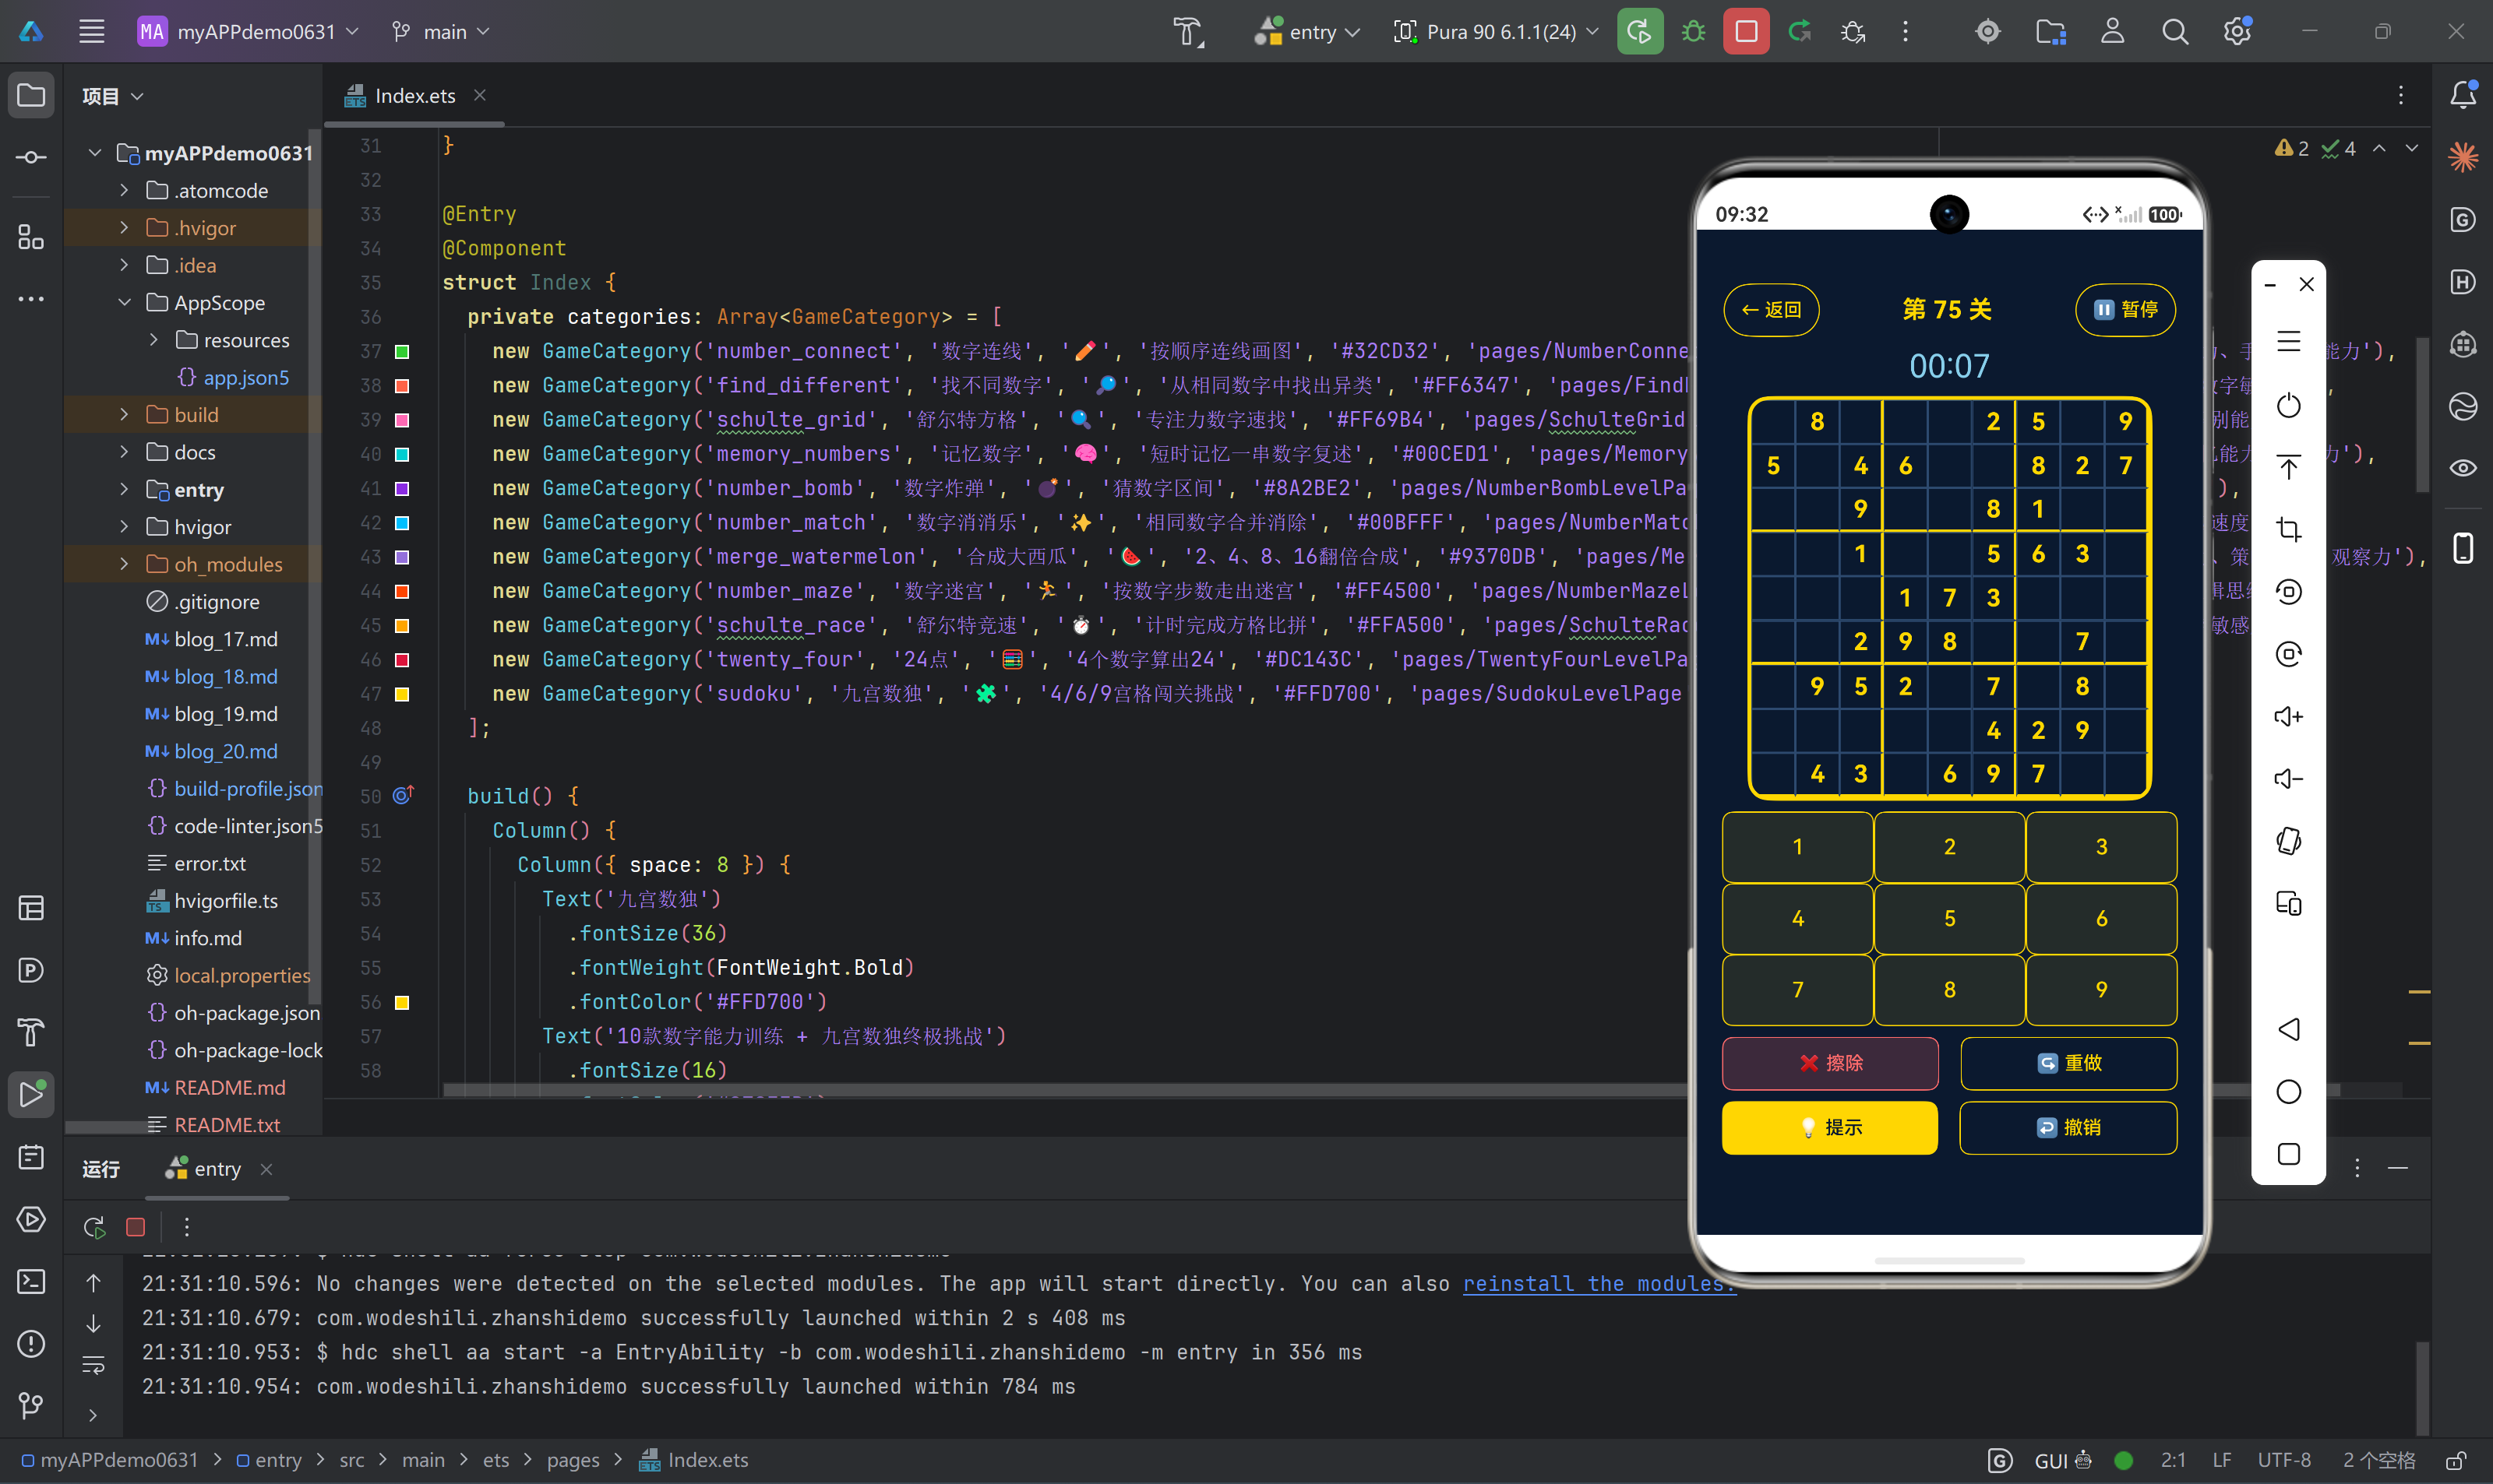Image resolution: width=2493 pixels, height=1484 pixels.
Task: Open the Project tool window folder icon
Action: click(x=31, y=95)
